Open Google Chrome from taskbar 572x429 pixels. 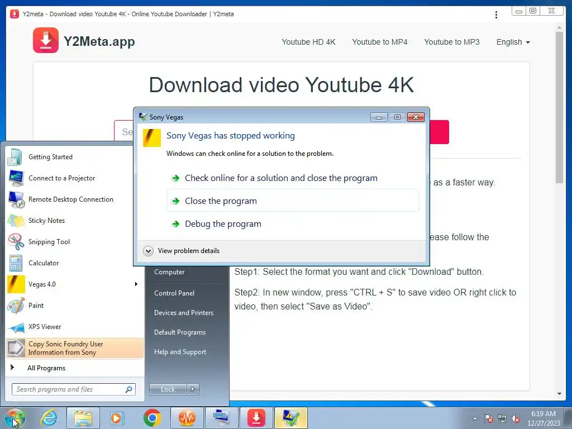pyautogui.click(x=152, y=418)
